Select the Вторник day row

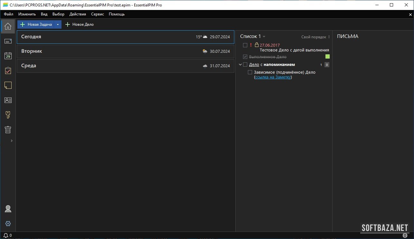(125, 51)
